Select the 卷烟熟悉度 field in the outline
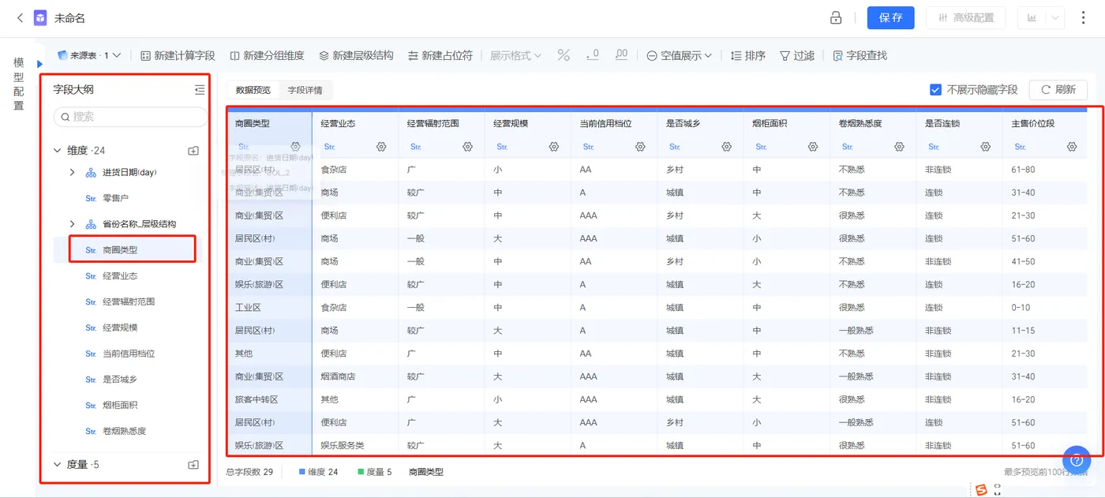Screen dimensions: 1105x498 126,432
